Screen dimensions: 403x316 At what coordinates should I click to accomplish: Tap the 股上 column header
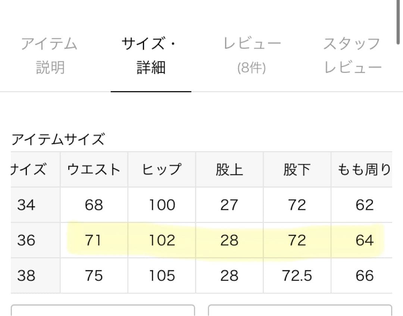229,170
